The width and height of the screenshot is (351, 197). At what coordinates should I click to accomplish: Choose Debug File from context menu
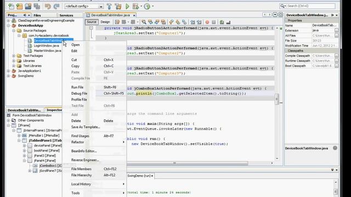pyautogui.click(x=94, y=94)
